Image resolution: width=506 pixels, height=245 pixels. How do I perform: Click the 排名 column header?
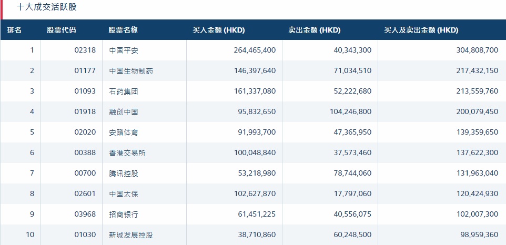tap(14, 30)
